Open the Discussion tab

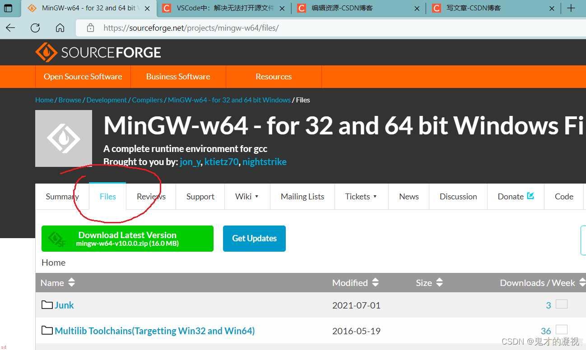pos(458,197)
